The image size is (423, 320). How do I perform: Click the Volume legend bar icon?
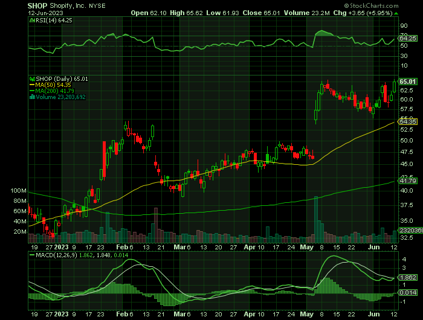[32, 97]
